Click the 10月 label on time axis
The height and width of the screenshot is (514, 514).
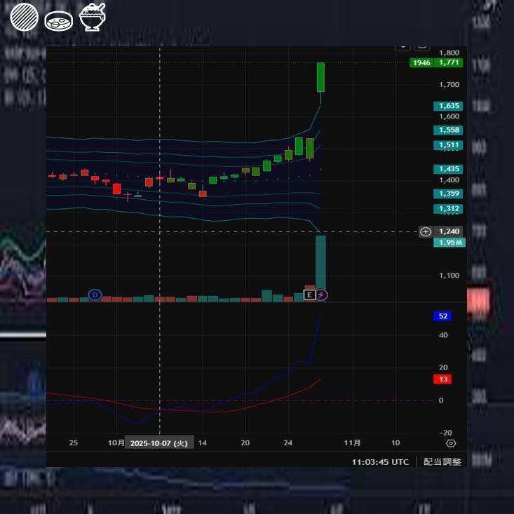[x=116, y=443]
